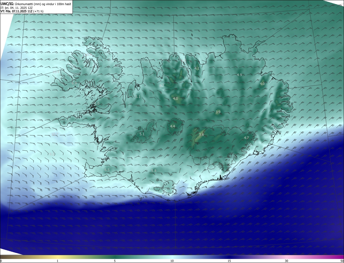This screenshot has width=344, height=263.
Task: Click the 6.5 value label
Action: (107, 170)
